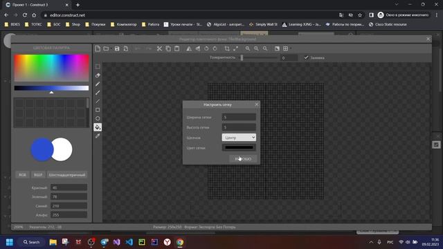
Task: Click the tolerance value field
Action: (x=289, y=58)
